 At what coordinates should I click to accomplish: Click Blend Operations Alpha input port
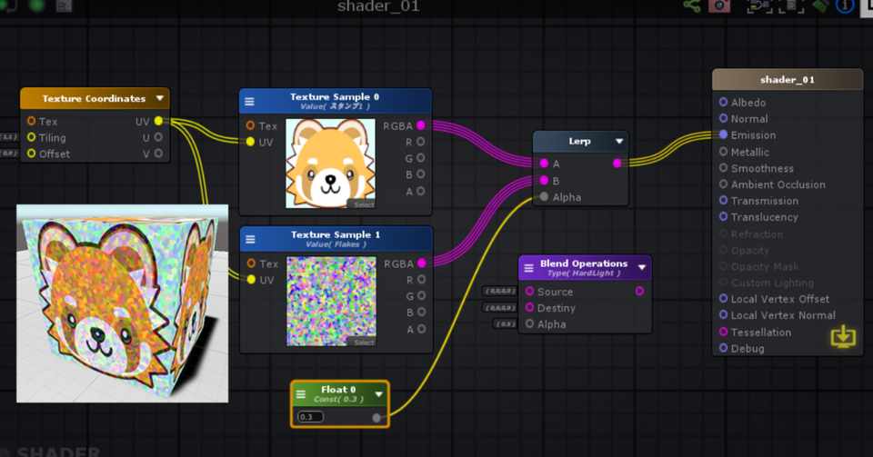(529, 323)
